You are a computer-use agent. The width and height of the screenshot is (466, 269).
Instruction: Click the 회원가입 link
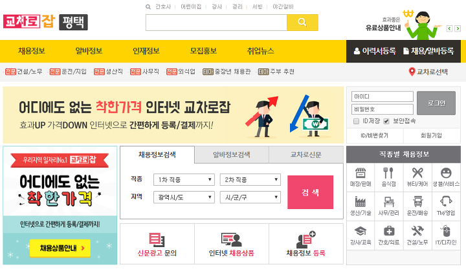[x=431, y=135]
